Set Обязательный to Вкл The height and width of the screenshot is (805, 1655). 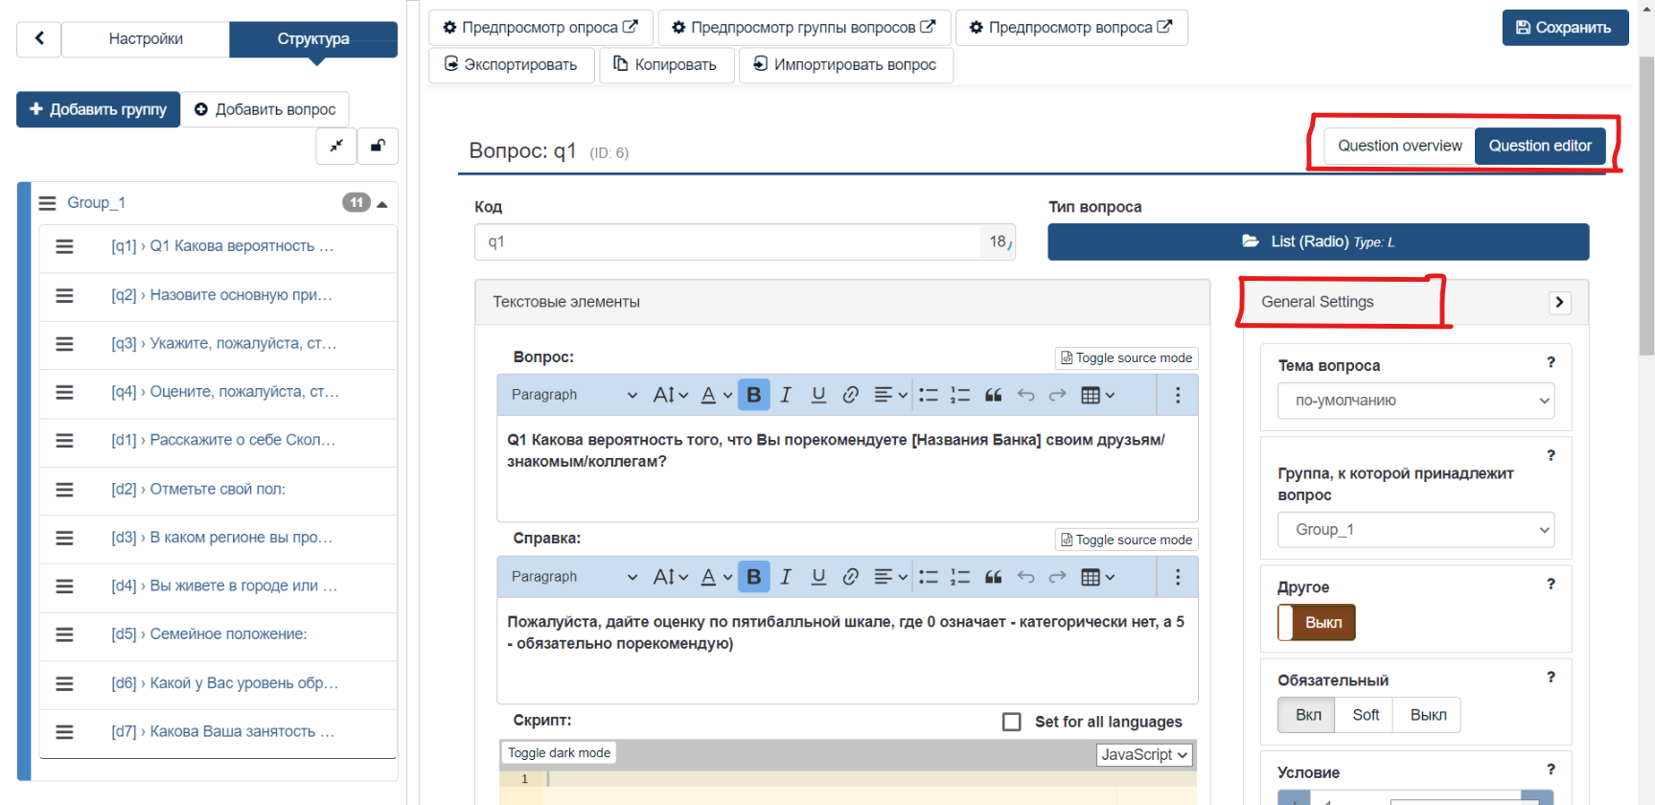click(x=1307, y=715)
